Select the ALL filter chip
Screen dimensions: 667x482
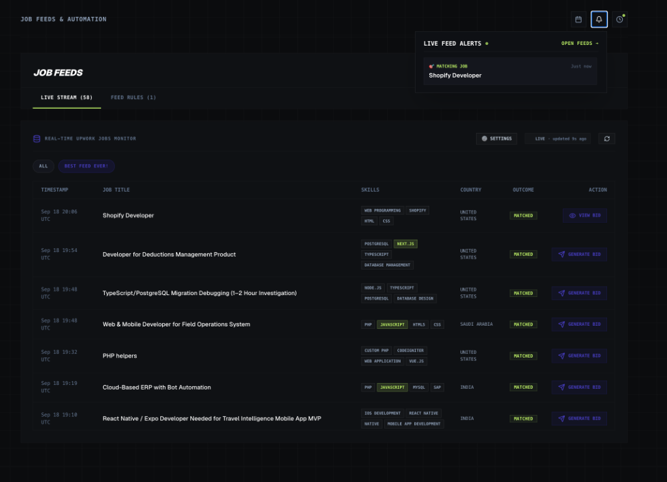point(44,166)
